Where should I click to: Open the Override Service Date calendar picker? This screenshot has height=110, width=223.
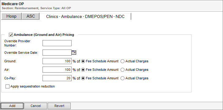[x=74, y=53]
